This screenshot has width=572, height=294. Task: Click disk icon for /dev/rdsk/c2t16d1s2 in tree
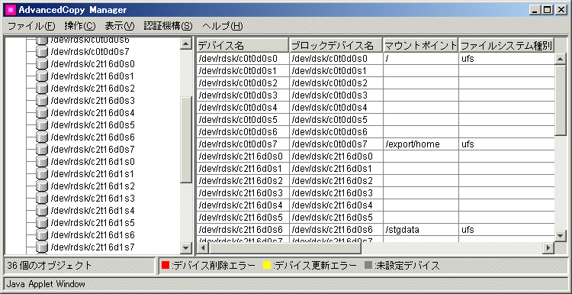click(x=42, y=186)
